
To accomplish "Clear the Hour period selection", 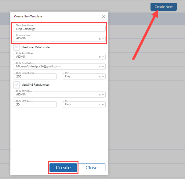I will [x=100, y=105].
